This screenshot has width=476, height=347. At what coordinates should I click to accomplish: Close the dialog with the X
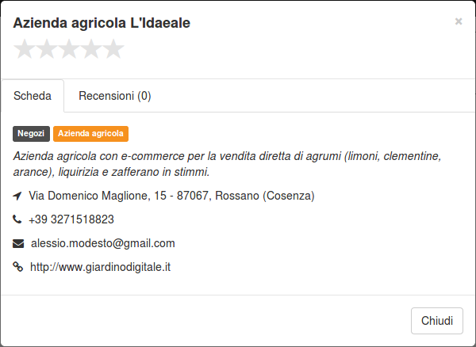tap(459, 21)
